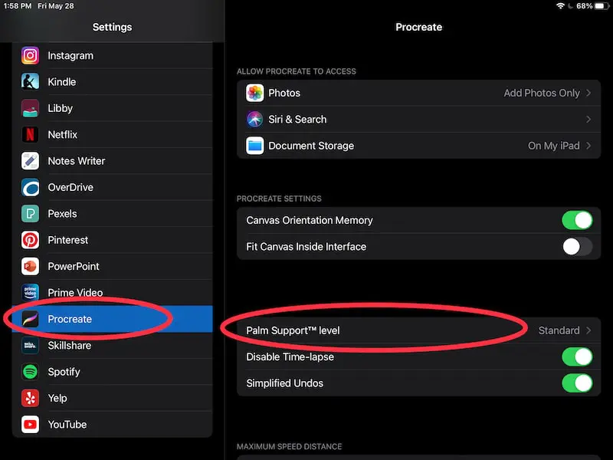
Task: Turn off Canvas Orientation Memory switch
Action: [x=577, y=220]
